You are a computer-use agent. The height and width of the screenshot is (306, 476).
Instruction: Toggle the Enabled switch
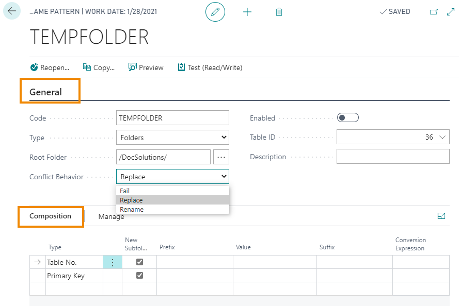click(x=347, y=118)
